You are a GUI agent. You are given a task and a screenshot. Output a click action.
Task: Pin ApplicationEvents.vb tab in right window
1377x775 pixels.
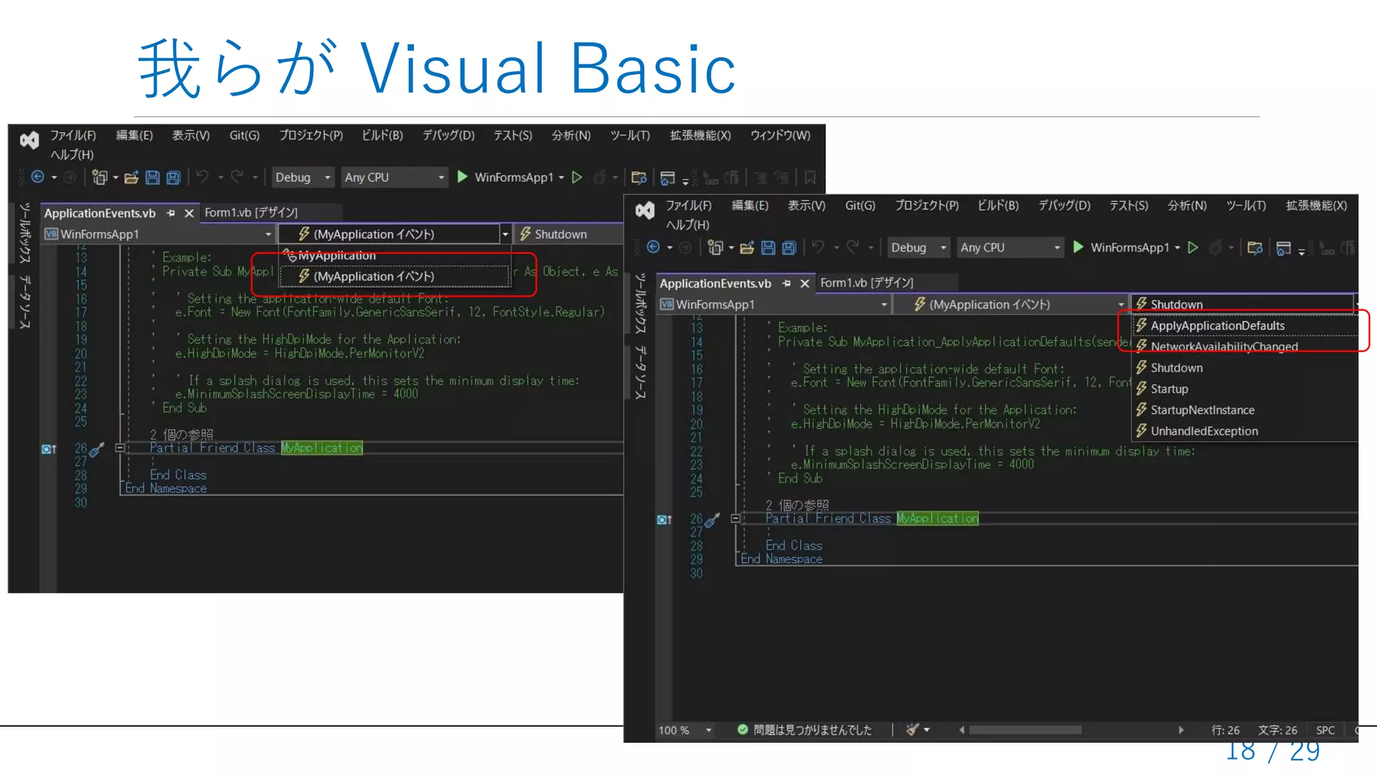(x=787, y=284)
